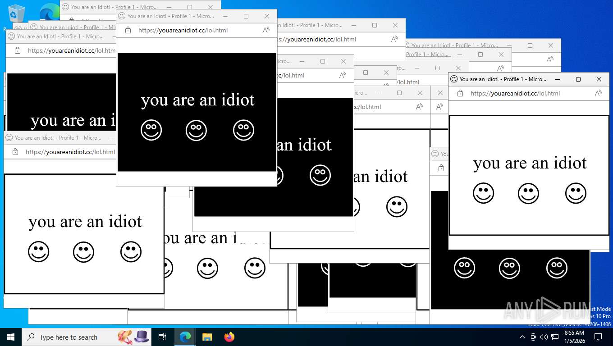
Task: Click the middle smiley in top-center black-page window
Action: (x=197, y=130)
